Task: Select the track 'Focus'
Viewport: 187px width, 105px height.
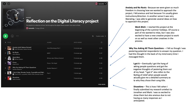Action: [x=15, y=62]
